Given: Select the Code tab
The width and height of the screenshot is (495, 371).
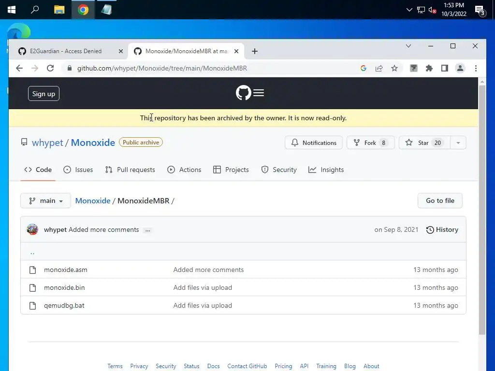Looking at the screenshot, I should [x=38, y=170].
